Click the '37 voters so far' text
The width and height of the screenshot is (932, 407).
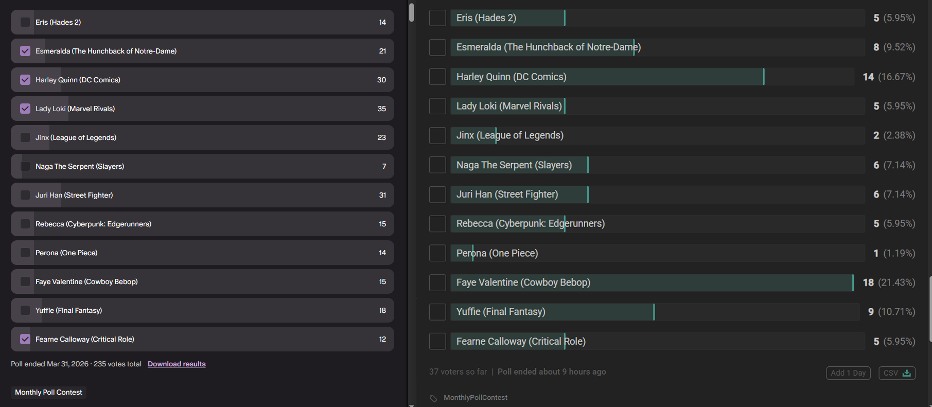pos(458,371)
